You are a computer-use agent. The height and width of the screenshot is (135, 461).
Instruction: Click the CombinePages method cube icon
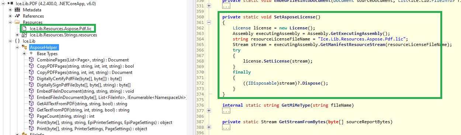pyautogui.click(x=31, y=60)
